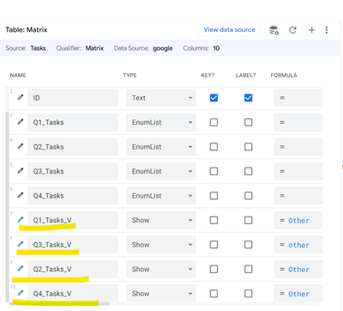Click the ID column name field
The width and height of the screenshot is (343, 311).
pyautogui.click(x=73, y=98)
